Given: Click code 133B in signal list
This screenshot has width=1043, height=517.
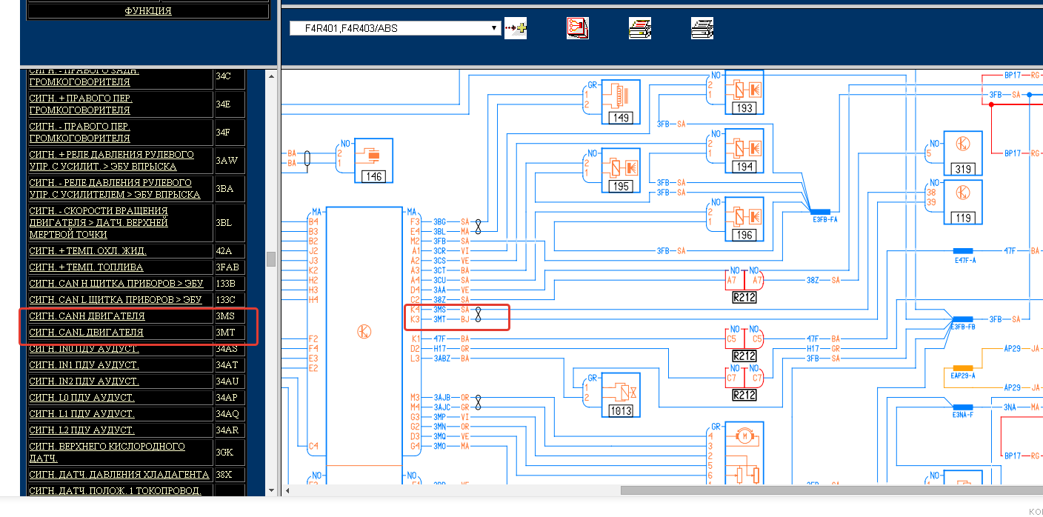Looking at the screenshot, I should [x=226, y=284].
